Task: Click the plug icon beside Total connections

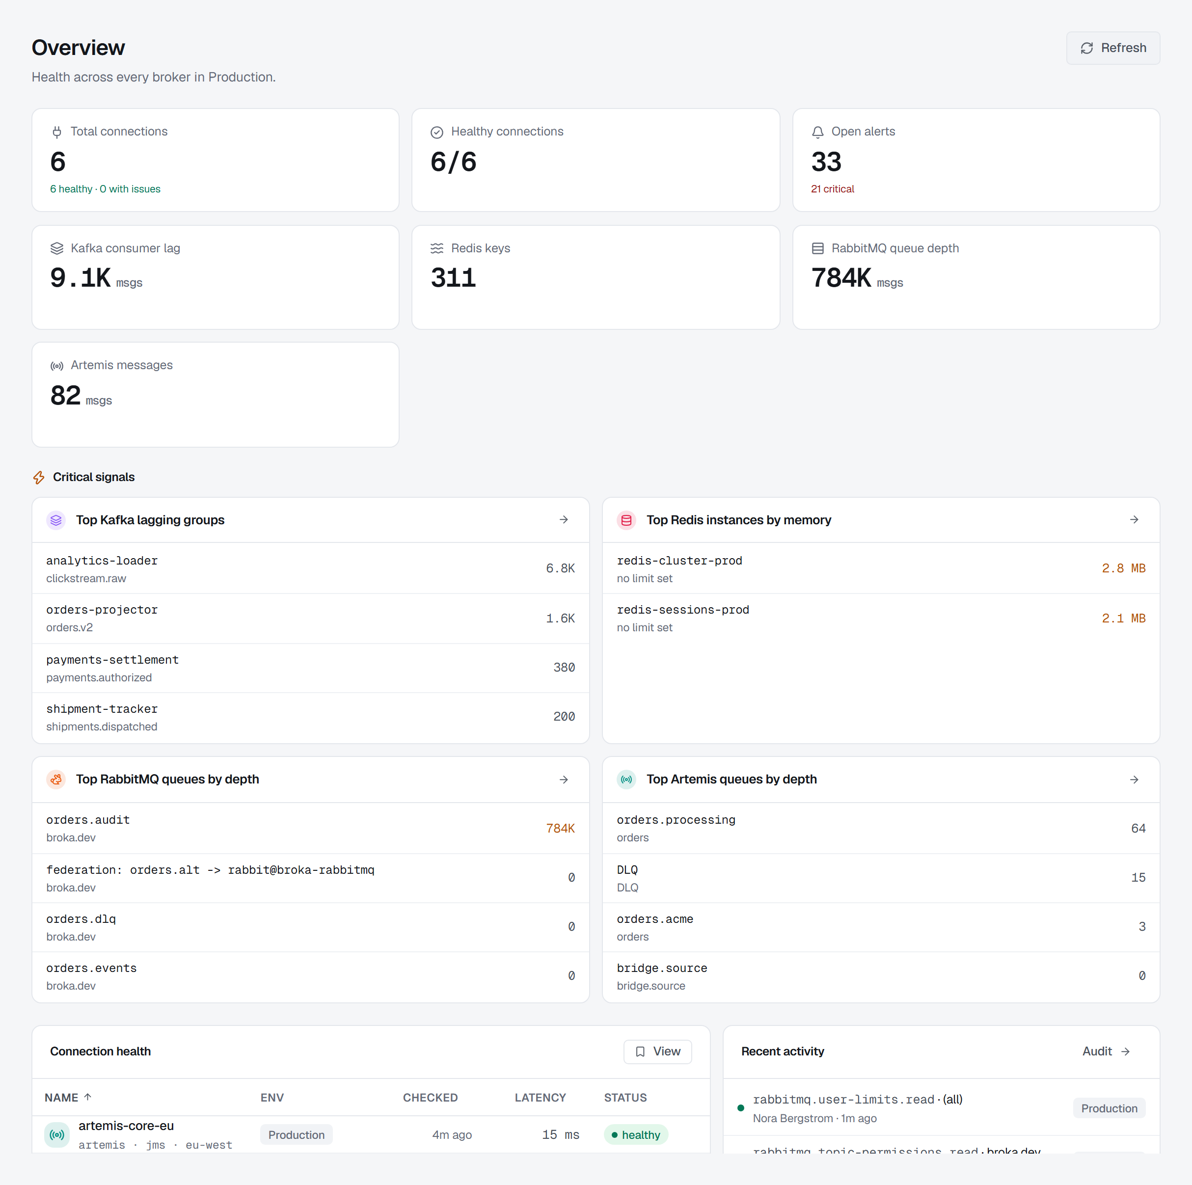Action: click(57, 132)
